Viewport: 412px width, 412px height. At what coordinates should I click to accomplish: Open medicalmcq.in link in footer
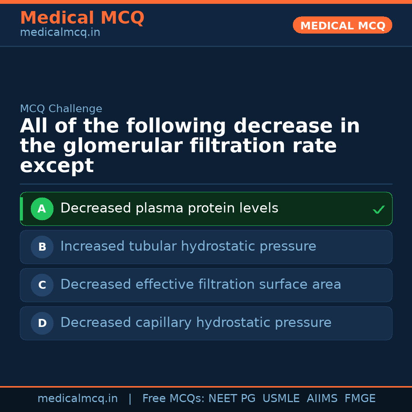77,399
